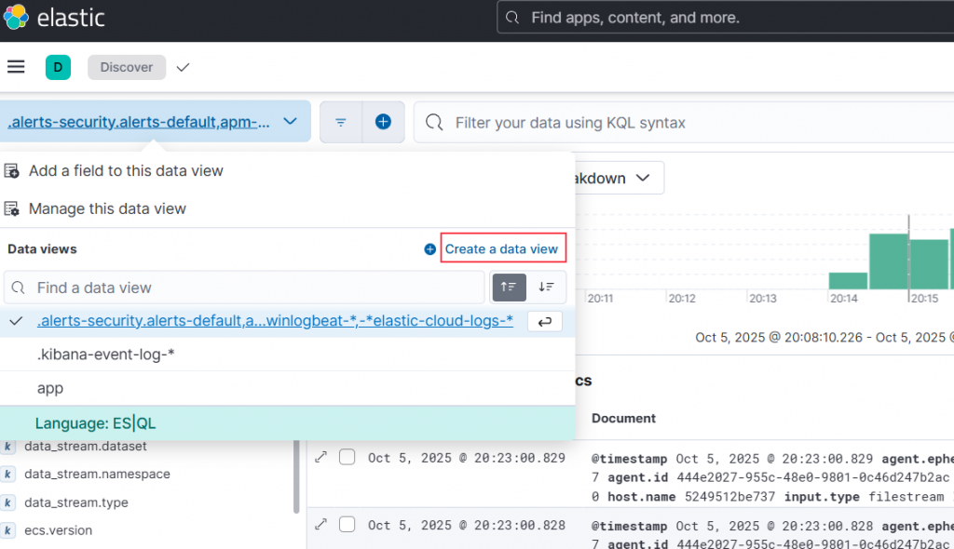Click the field list scrollbar
Image resolution: width=954 pixels, height=549 pixels.
[x=296, y=477]
